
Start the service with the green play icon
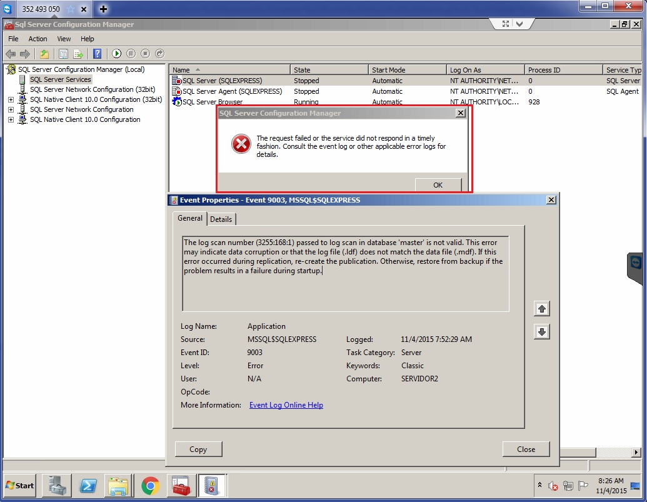pyautogui.click(x=117, y=54)
